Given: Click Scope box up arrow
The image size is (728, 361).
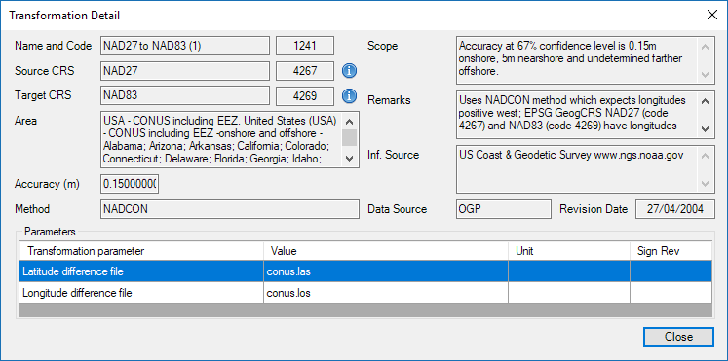Looking at the screenshot, I should [x=705, y=47].
